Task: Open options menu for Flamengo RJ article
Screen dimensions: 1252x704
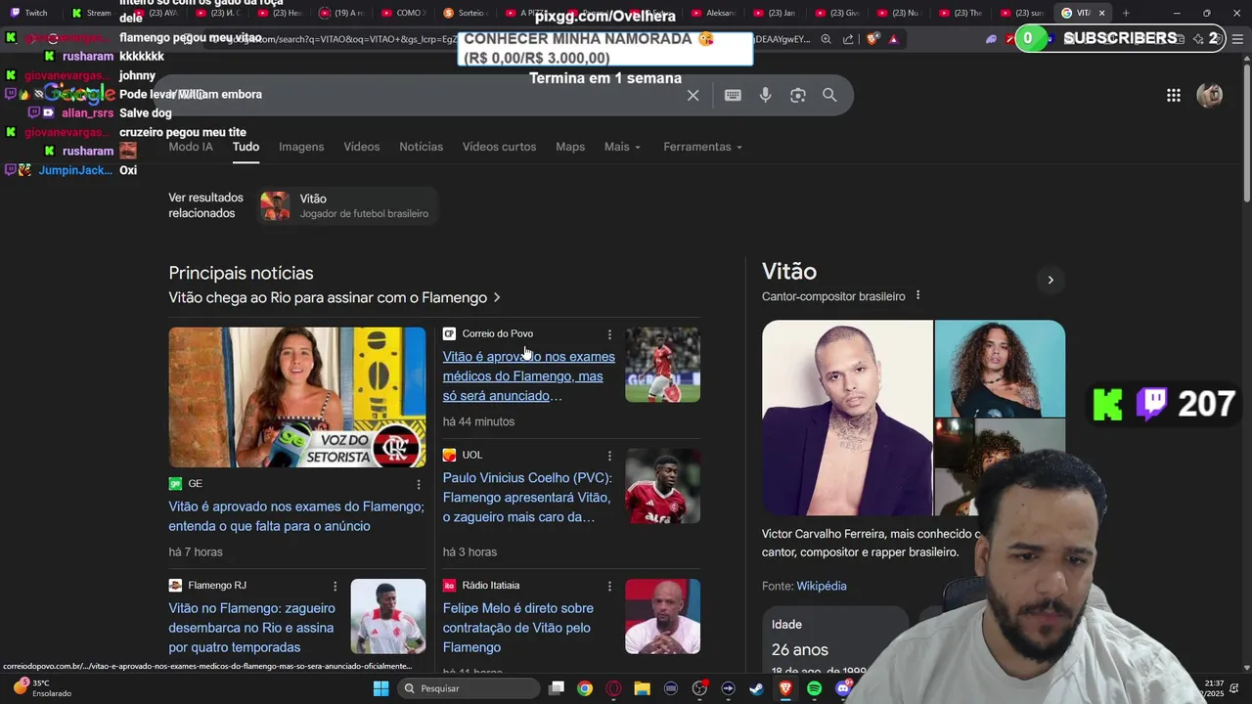Action: point(335,586)
